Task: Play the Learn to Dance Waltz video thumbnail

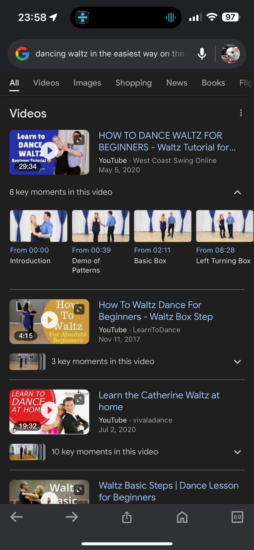Action: (x=49, y=152)
